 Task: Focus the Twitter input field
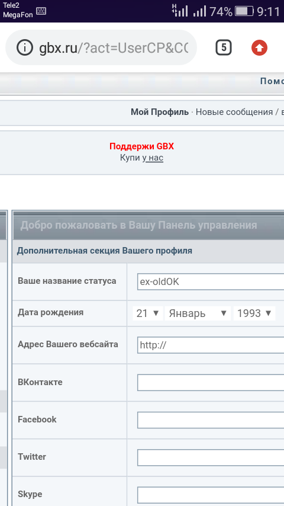(211, 457)
